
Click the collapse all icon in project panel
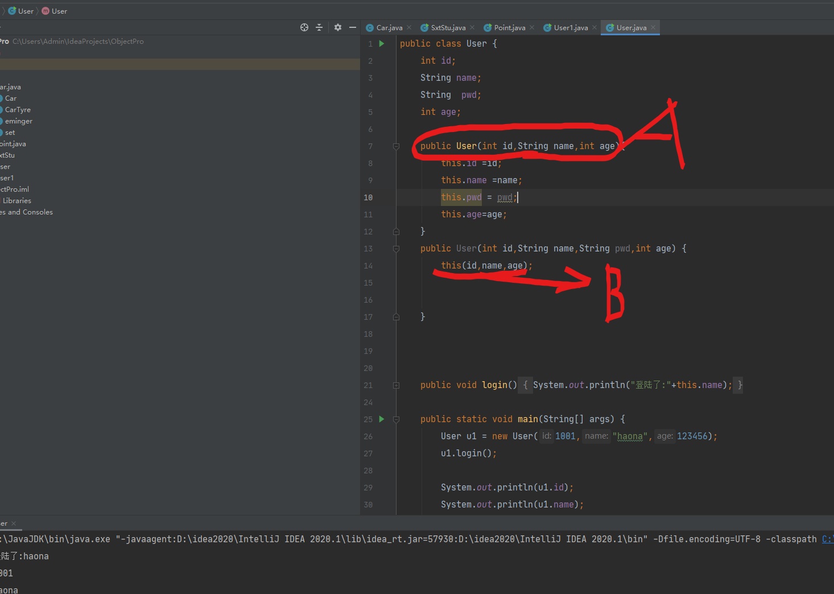click(319, 27)
